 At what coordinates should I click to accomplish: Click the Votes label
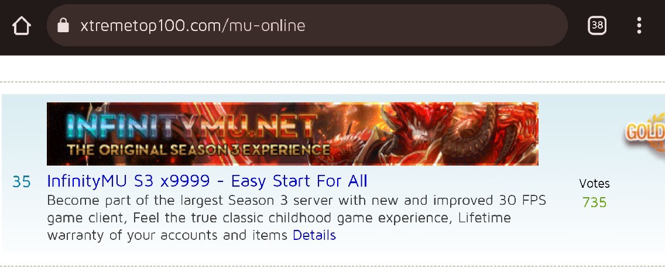594,184
